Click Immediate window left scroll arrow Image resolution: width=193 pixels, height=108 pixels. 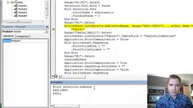click(x=52, y=106)
